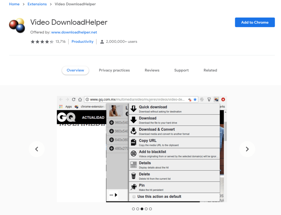The image size is (281, 215).
Task: Click the Add to Chrome button
Action: click(x=255, y=22)
